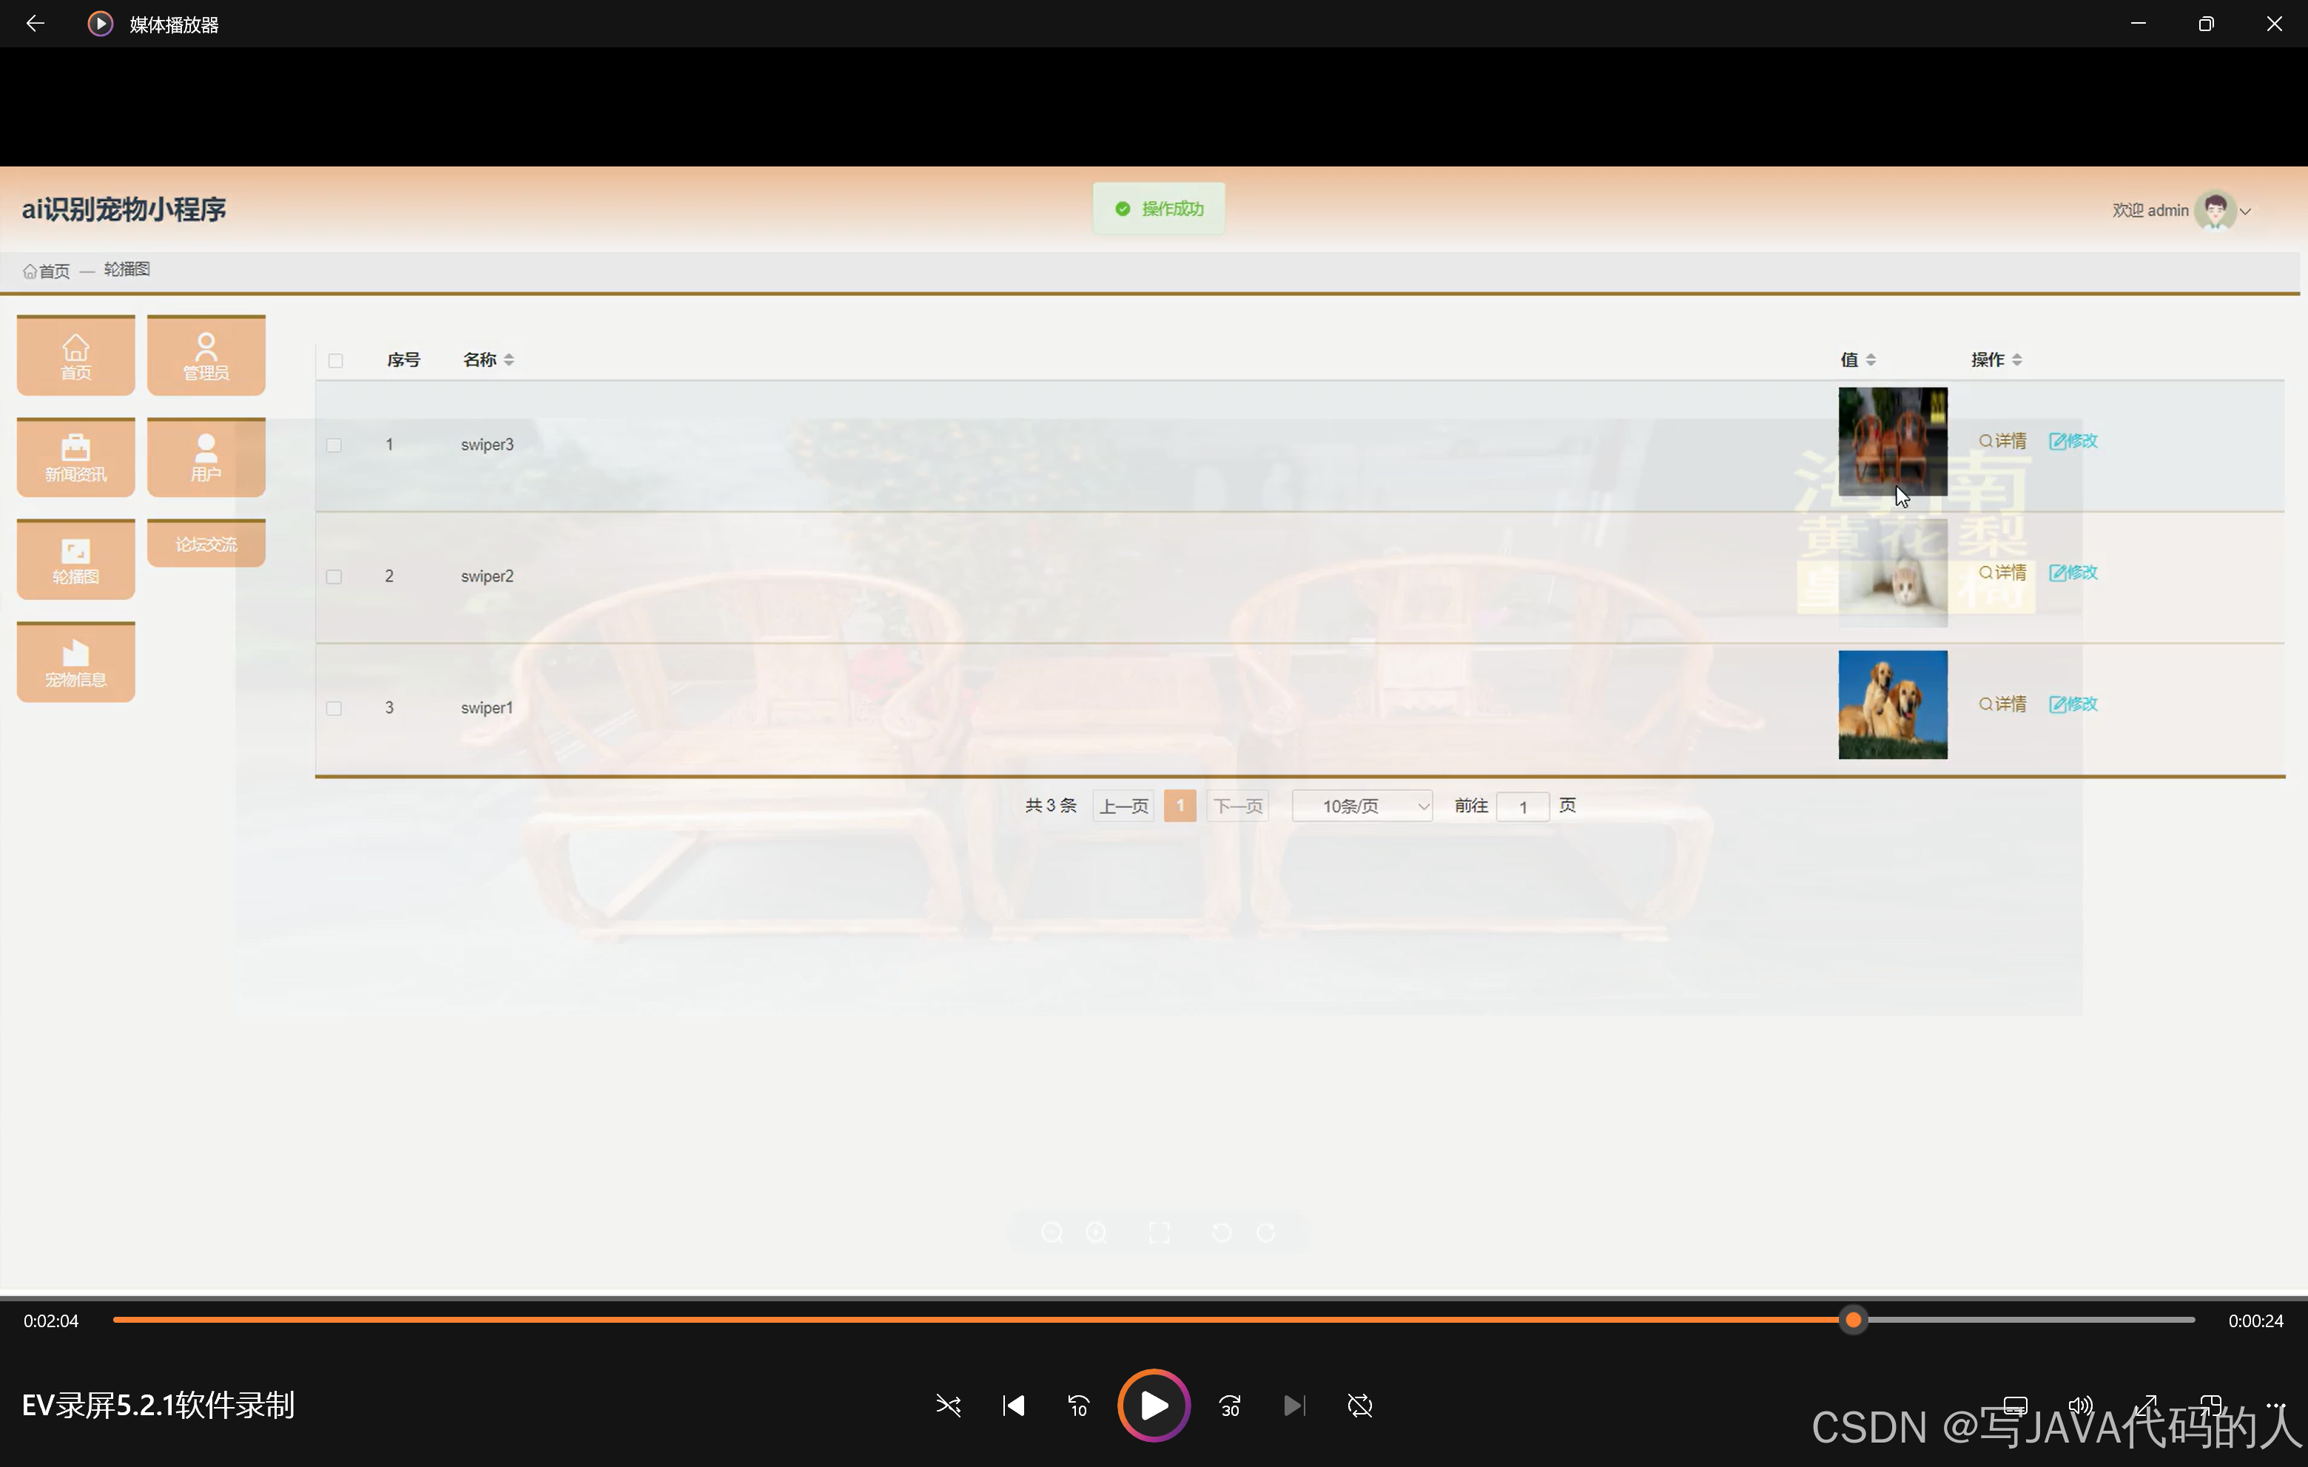Click the 序号 column header
The width and height of the screenshot is (2308, 1467).
coord(403,360)
